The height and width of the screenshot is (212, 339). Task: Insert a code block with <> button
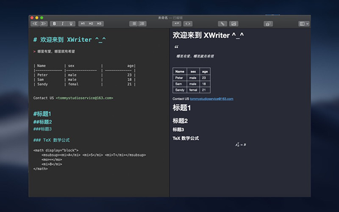188,24
